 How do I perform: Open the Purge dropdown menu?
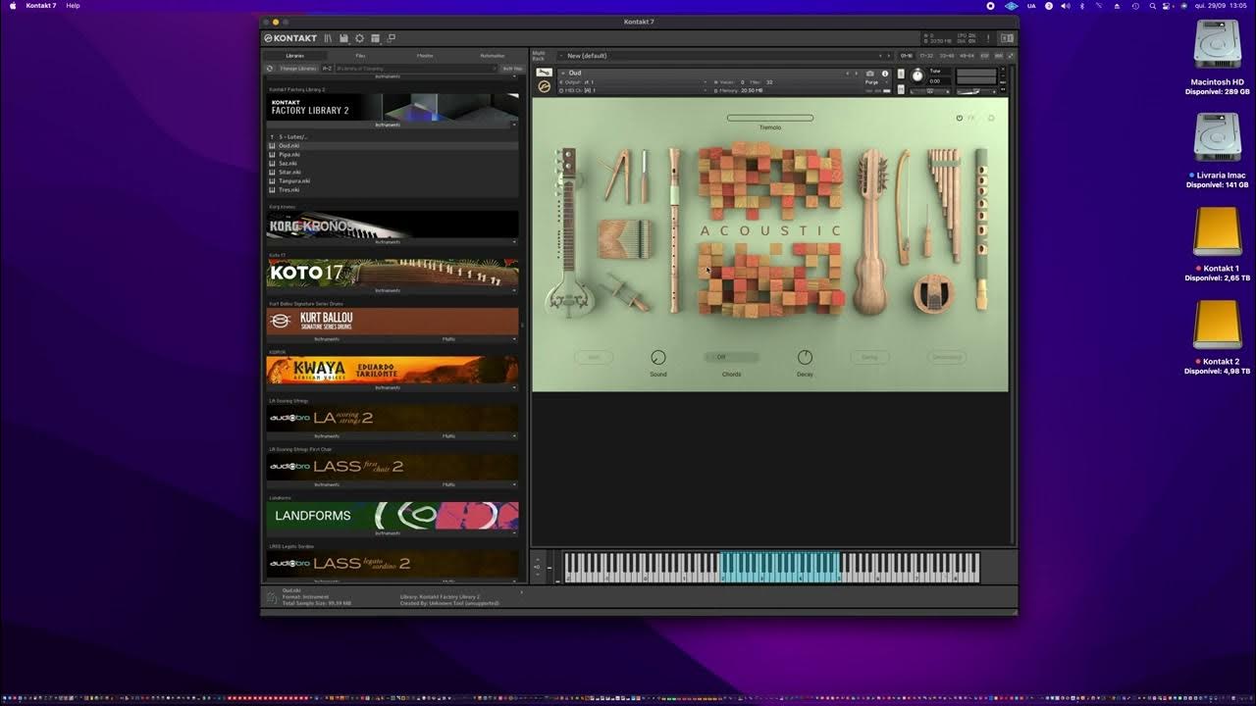pyautogui.click(x=875, y=82)
